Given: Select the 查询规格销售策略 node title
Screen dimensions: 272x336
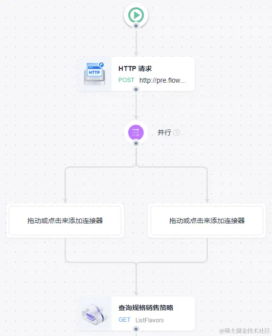Looking at the screenshot, I should 146,308.
